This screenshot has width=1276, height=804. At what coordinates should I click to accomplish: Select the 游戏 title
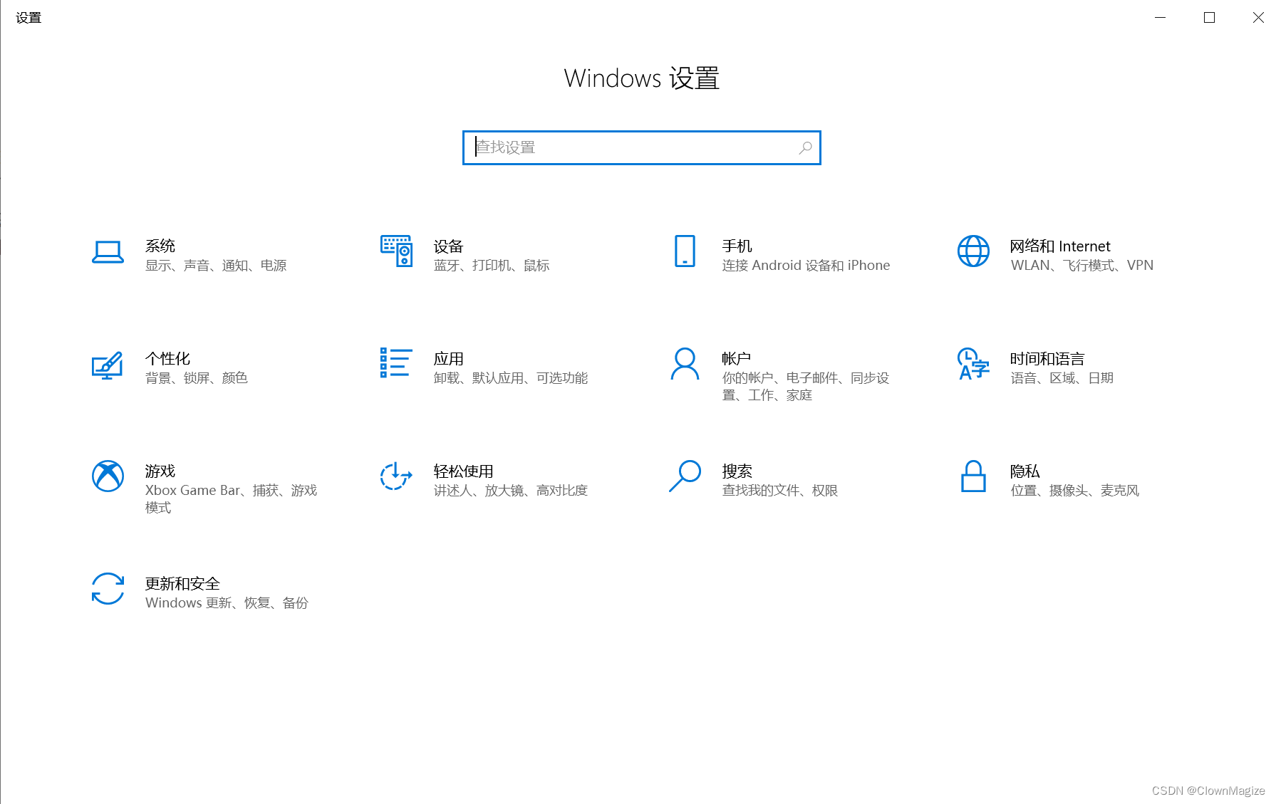(x=160, y=471)
